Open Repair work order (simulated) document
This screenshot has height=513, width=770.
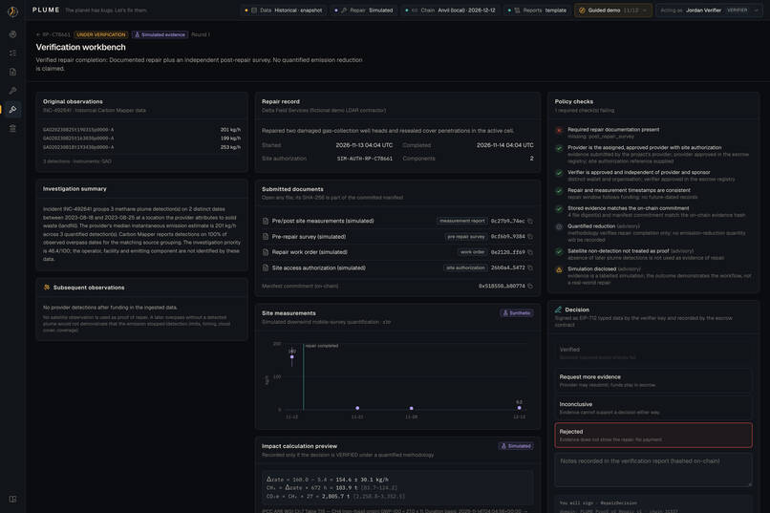tap(310, 252)
